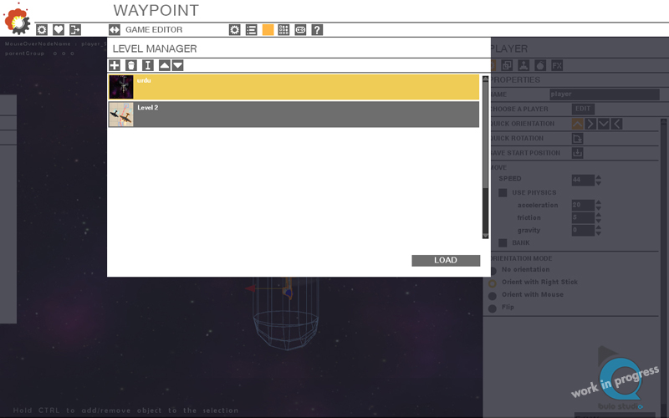Set quick orientation to up arrow
Screen dimensions: 669x418
[x=577, y=124]
